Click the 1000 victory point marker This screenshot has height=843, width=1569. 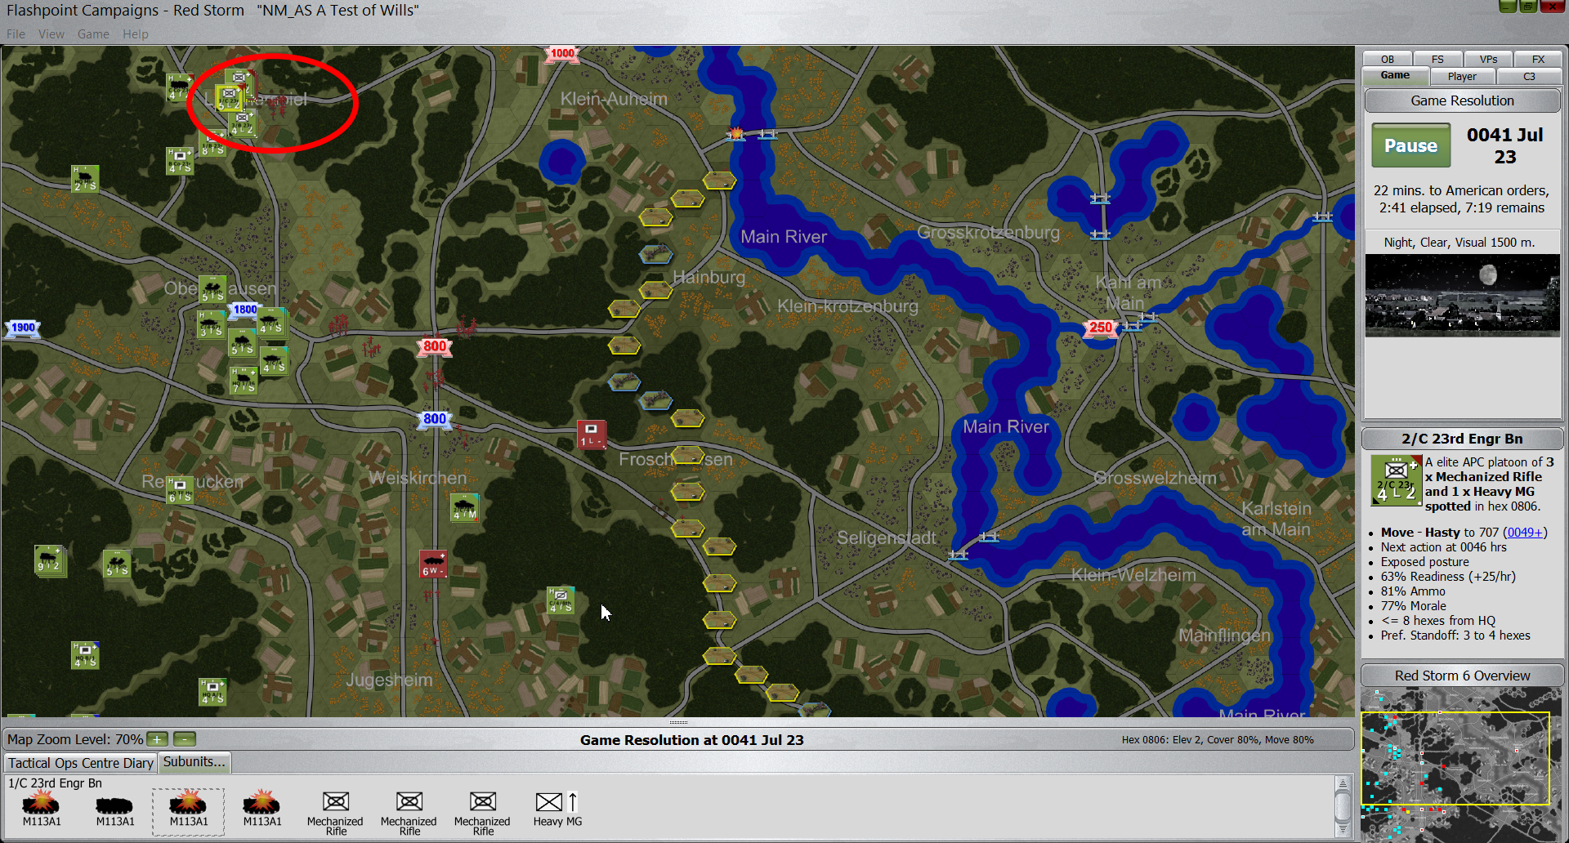click(x=562, y=53)
